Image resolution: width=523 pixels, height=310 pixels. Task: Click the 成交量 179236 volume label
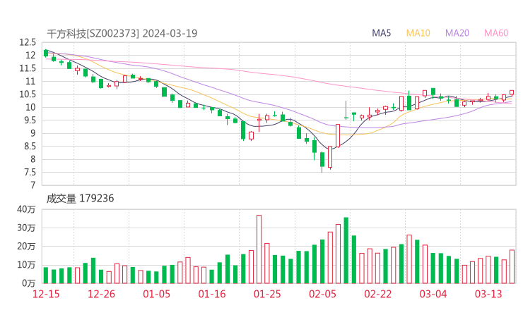80,199
